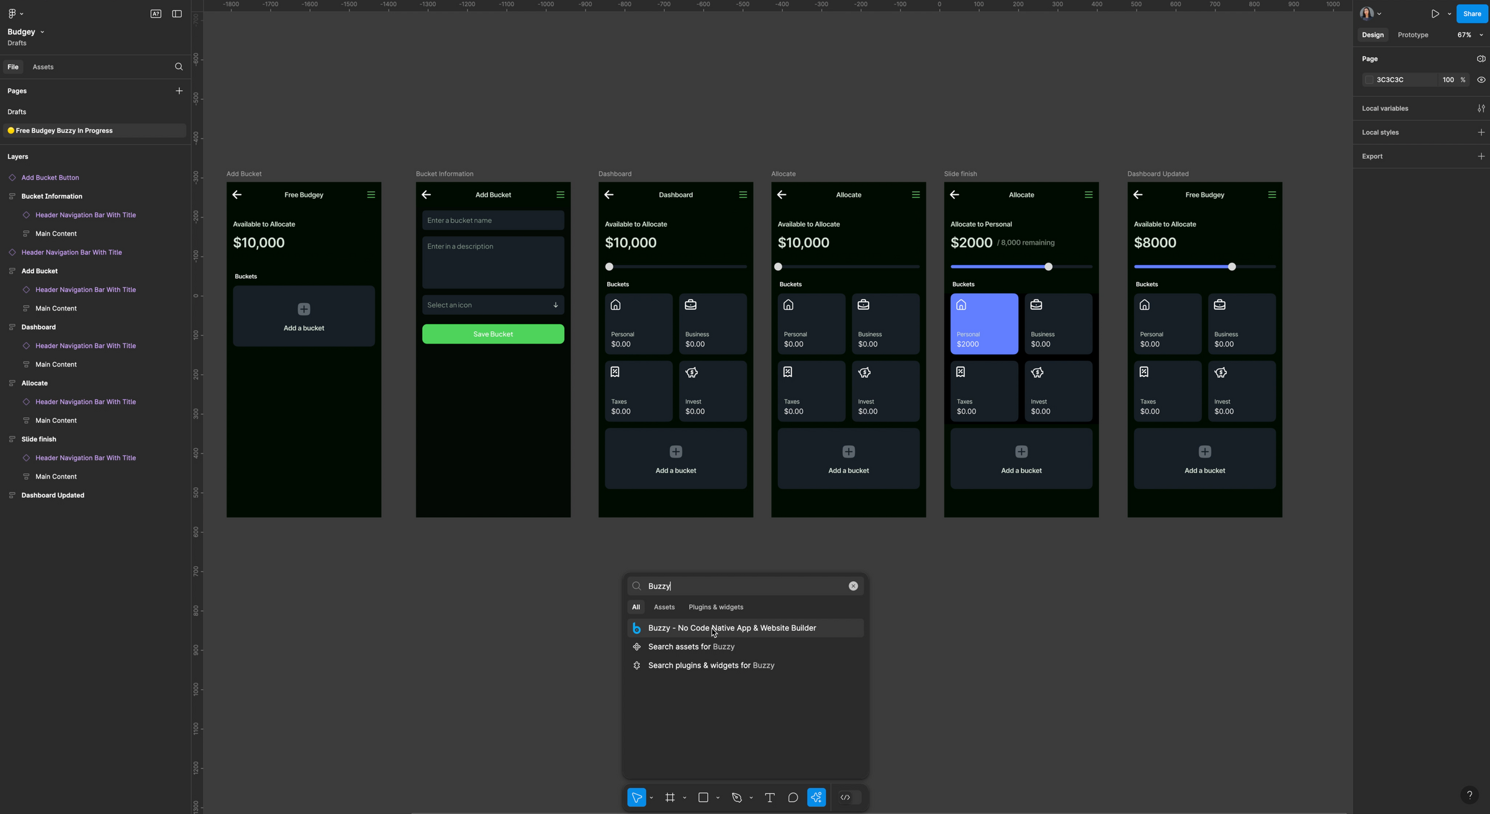Open the Figma main menu
1490x814 pixels.
[x=13, y=13]
